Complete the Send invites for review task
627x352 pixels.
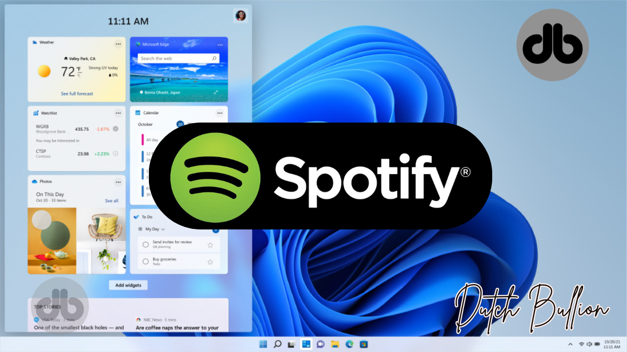[146, 245]
